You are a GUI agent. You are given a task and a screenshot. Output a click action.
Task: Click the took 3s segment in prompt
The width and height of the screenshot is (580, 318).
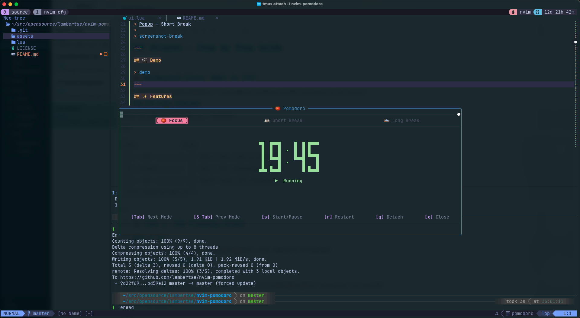click(x=515, y=301)
